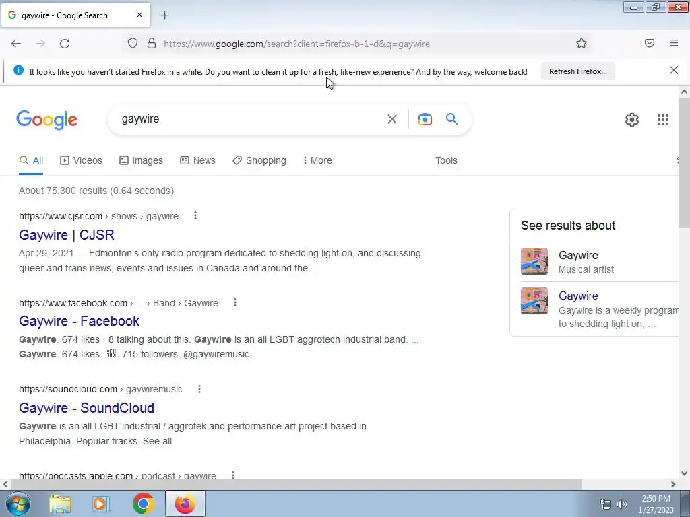Launch Windows Media Player from taskbar
Screen dimensions: 690x517
(100, 504)
